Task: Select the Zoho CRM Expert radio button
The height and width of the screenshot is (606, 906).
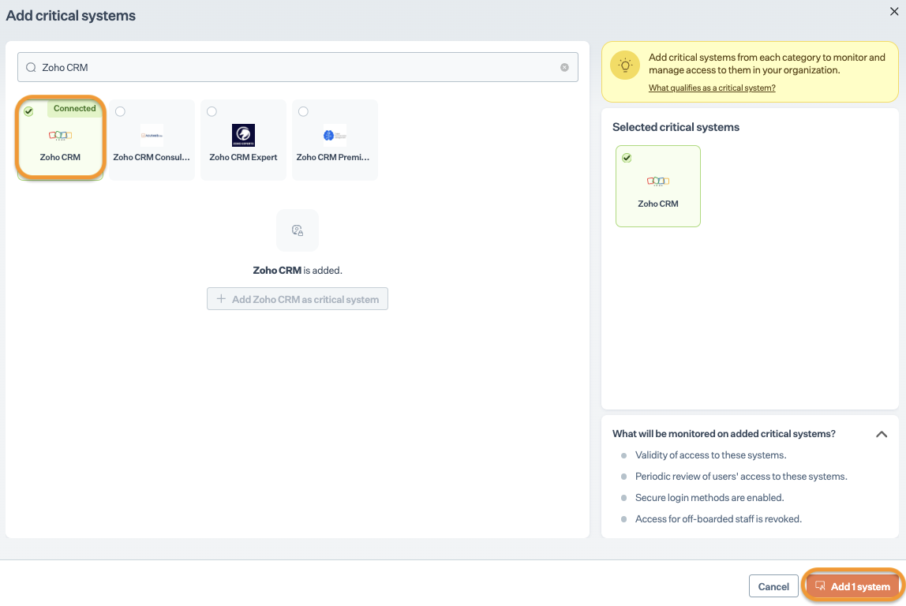Action: 212,111
